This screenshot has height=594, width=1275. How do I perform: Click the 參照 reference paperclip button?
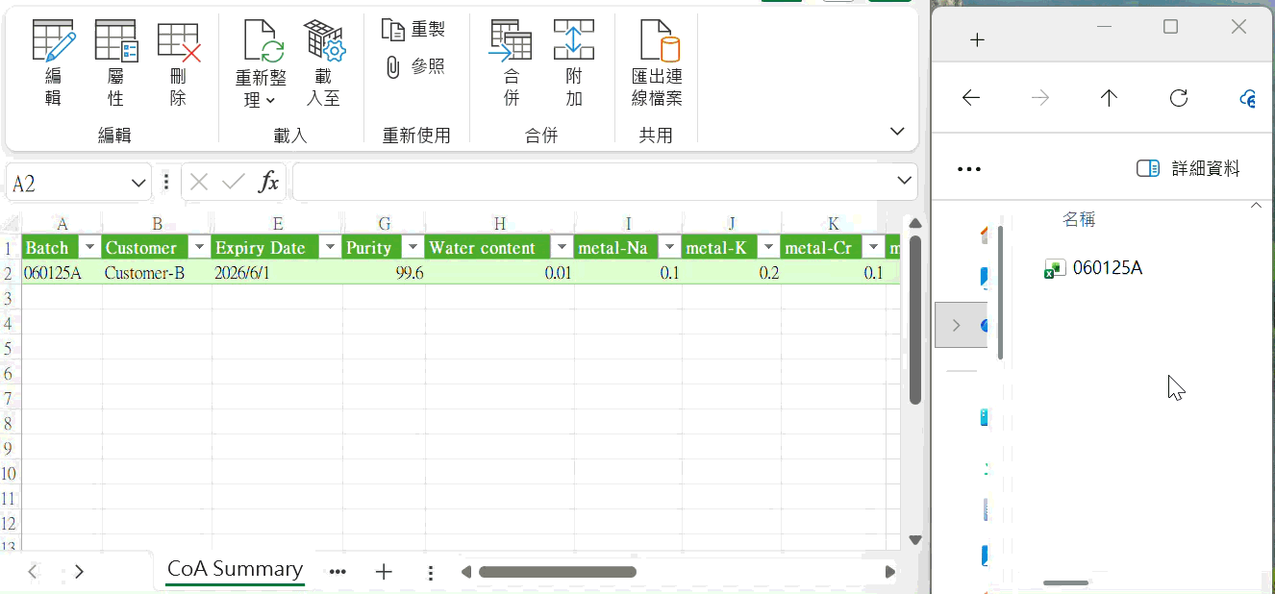(x=413, y=66)
